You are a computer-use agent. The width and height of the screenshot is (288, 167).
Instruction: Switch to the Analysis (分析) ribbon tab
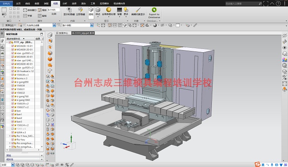click(65, 3)
